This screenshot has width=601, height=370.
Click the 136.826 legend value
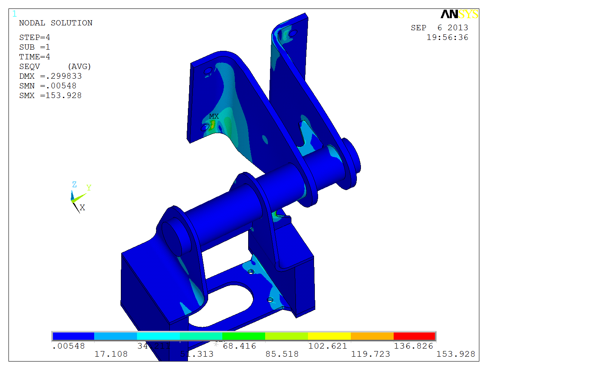tap(413, 346)
